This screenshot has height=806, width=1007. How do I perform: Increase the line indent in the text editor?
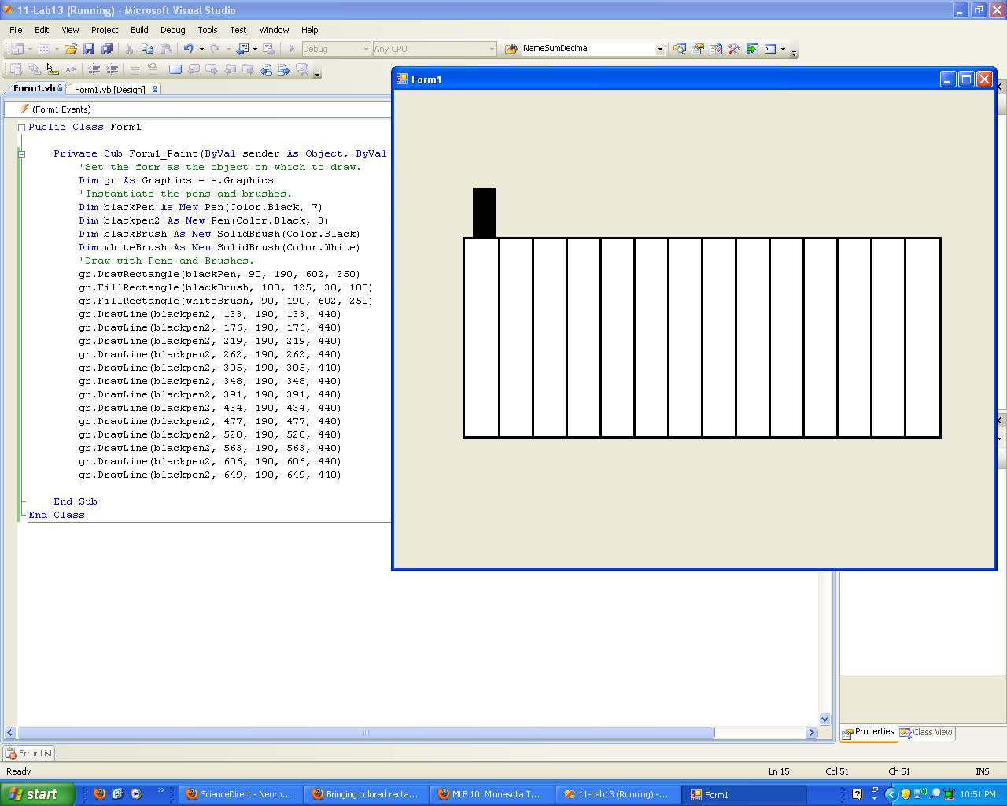click(113, 69)
